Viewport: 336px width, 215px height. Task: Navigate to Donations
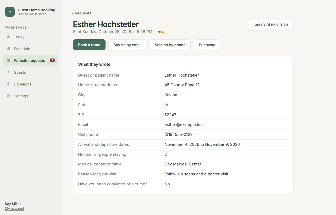pyautogui.click(x=30, y=84)
